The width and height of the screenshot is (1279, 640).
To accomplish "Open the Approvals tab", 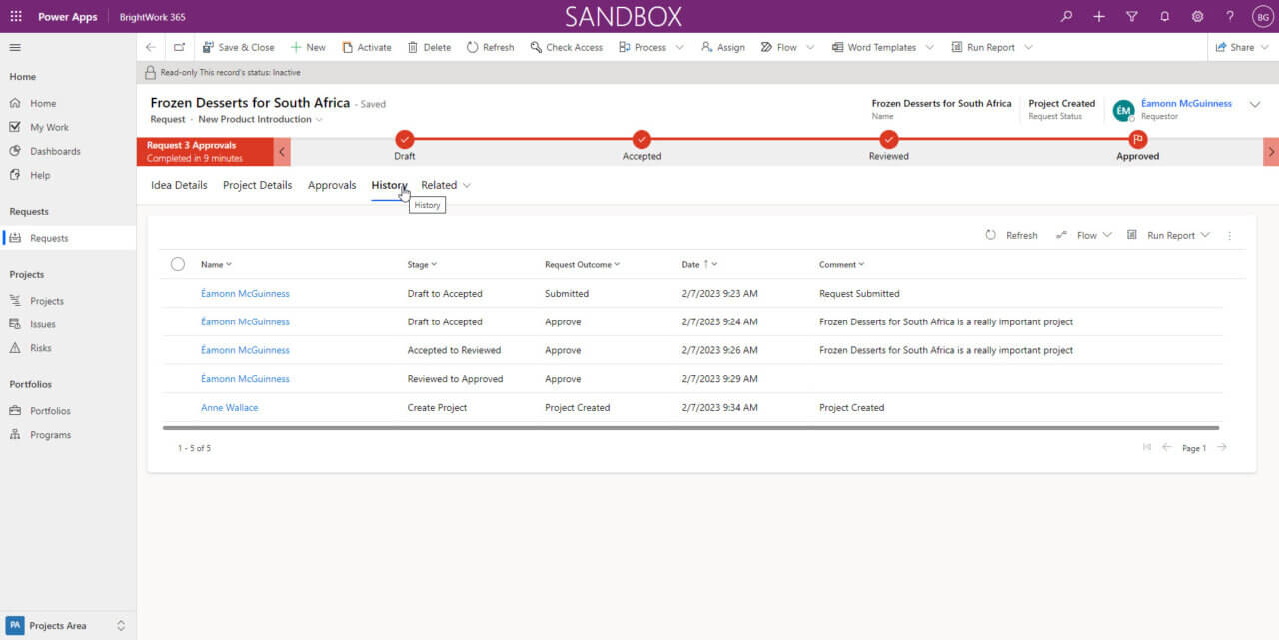I will tap(332, 185).
